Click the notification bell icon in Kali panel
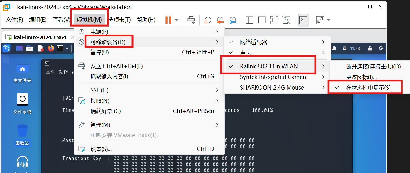Screen dimensions: 410x173 334,48
